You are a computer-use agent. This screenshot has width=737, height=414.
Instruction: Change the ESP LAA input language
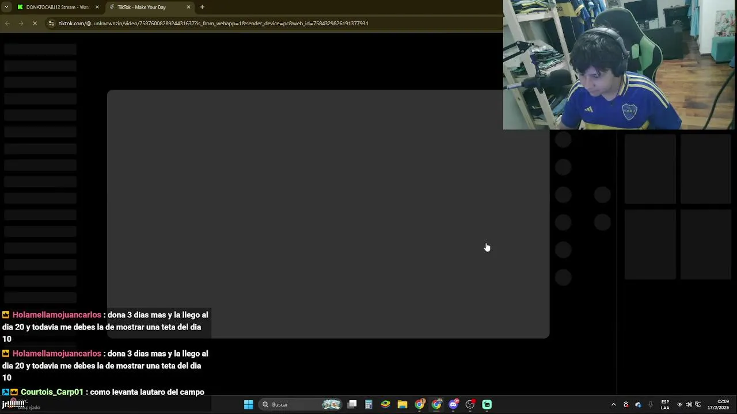665,404
